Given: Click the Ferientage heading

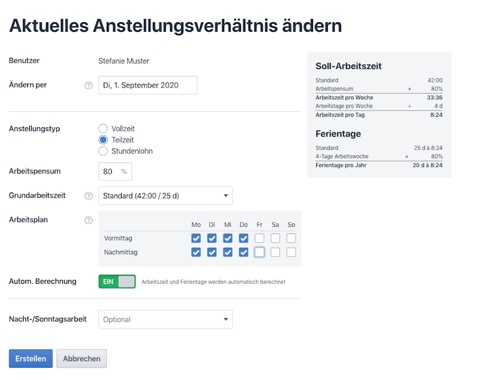Looking at the screenshot, I should point(338,133).
